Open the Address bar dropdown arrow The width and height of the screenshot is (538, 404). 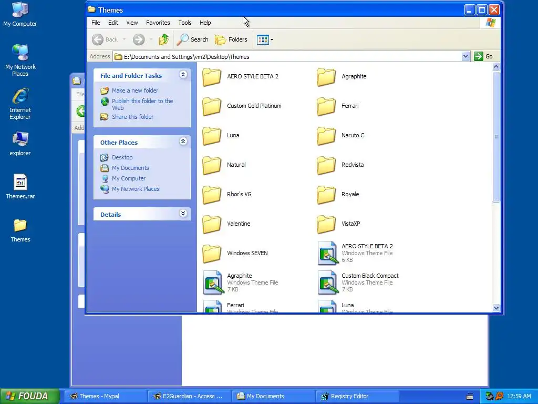(x=465, y=56)
